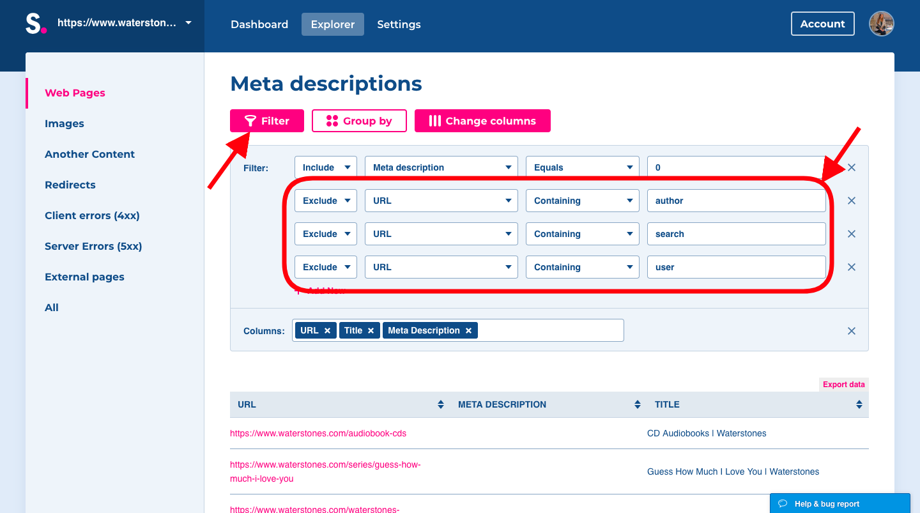Open Containing dropdown in the author row
Viewport: 920px width, 513px height.
tap(583, 201)
